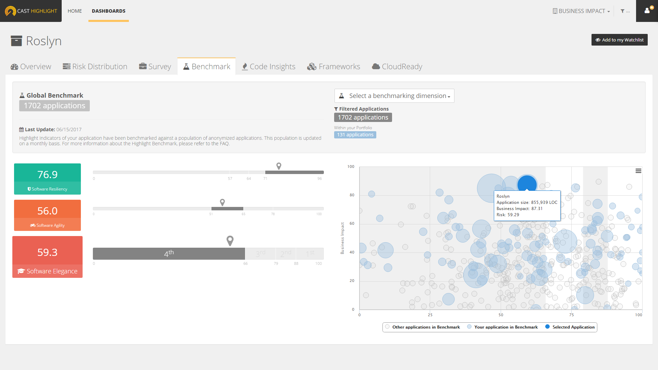This screenshot has height=370, width=658.
Task: Click the 2nd quartile segment
Action: click(x=285, y=254)
